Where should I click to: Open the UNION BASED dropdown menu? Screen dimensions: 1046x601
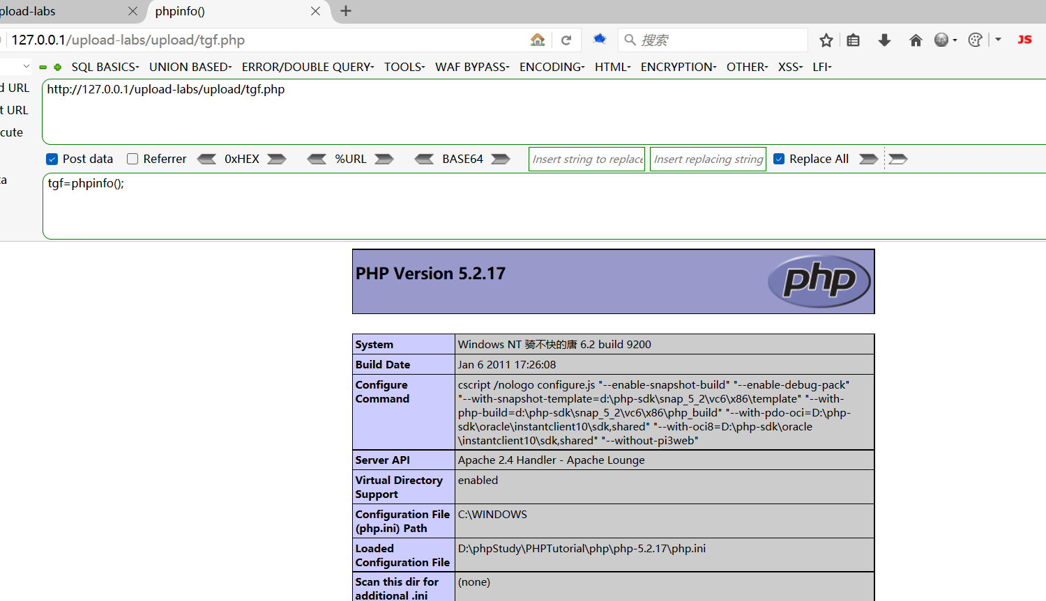click(190, 67)
